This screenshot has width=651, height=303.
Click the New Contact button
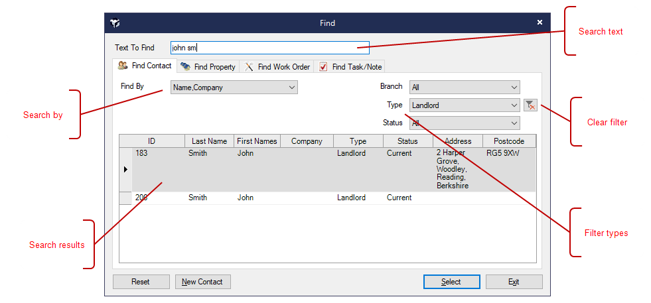pos(203,282)
